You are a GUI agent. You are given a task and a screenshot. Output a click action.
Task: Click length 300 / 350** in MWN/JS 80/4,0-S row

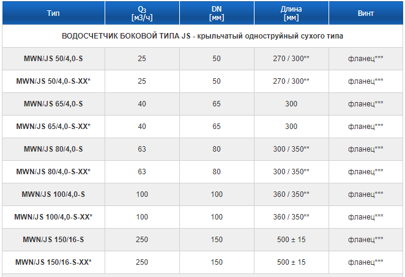[x=291, y=149]
